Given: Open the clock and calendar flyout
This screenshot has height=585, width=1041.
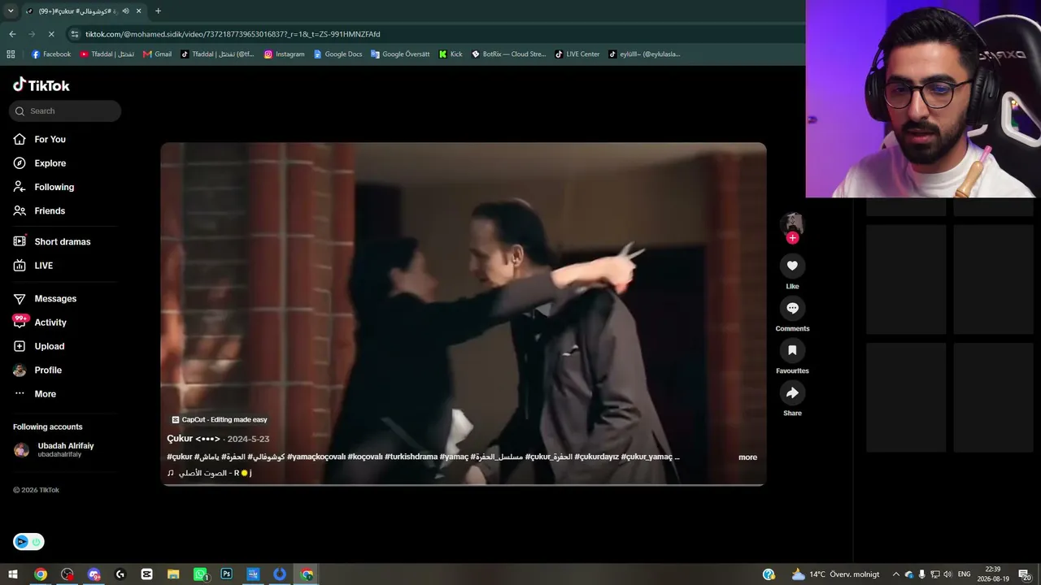Looking at the screenshot, I should pos(991,574).
